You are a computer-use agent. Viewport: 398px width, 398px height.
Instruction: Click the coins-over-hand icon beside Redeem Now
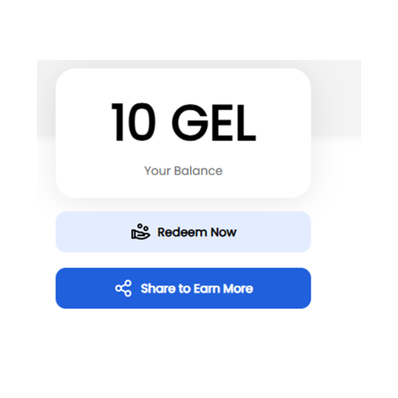coord(141,232)
